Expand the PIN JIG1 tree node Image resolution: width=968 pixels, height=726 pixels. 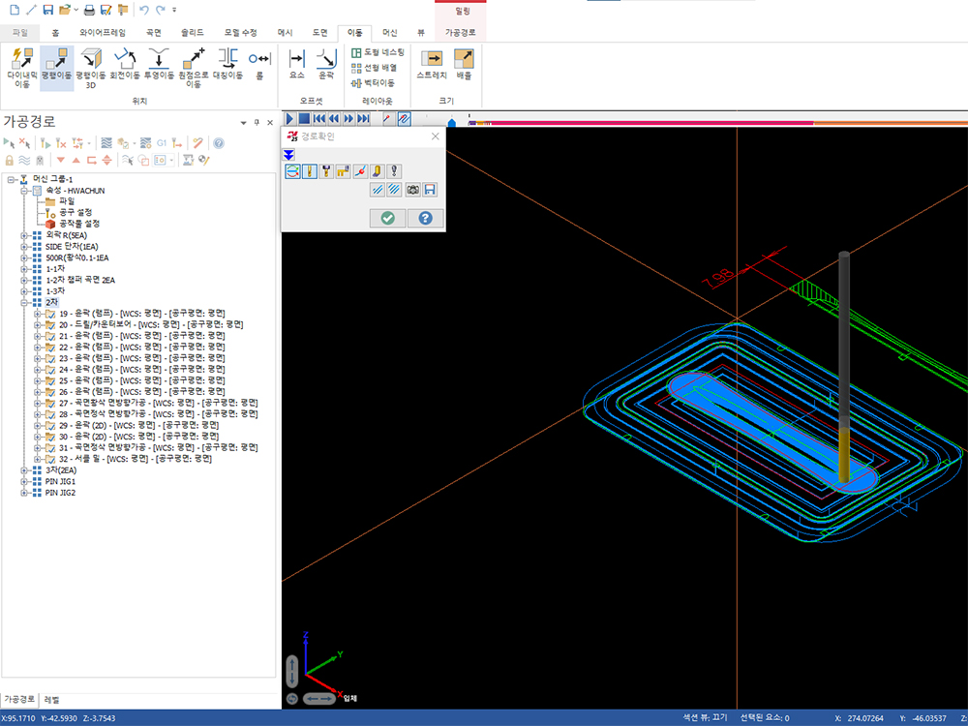24,481
